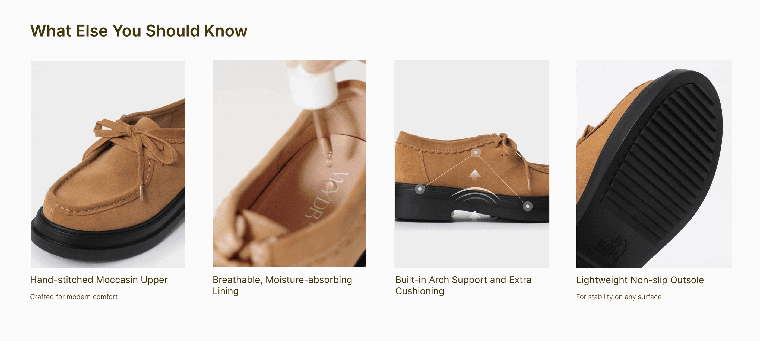Viewport: 760px width, 341px height.
Task: Click the What Else You Should Know heading
Action: [x=139, y=31]
